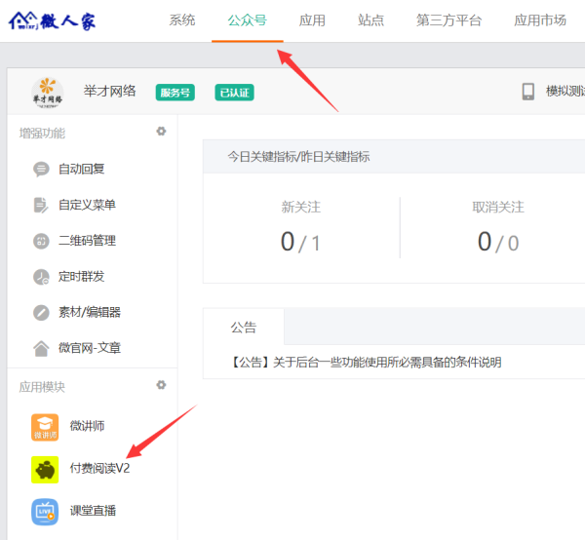Click the 举才网络 account name
The width and height of the screenshot is (585, 540).
tap(109, 91)
